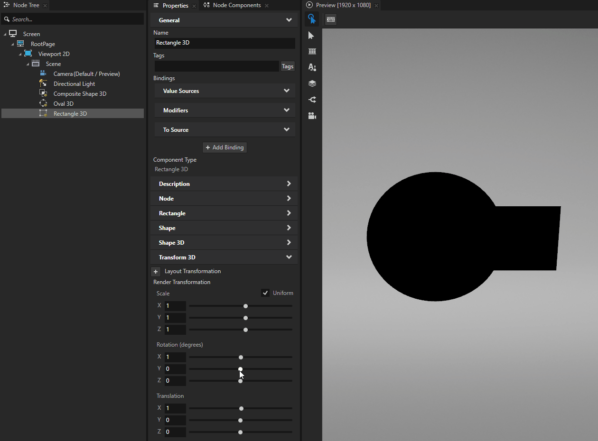Expand the Rectangle properties section
Viewport: 598px width, 441px height.
pos(224,213)
